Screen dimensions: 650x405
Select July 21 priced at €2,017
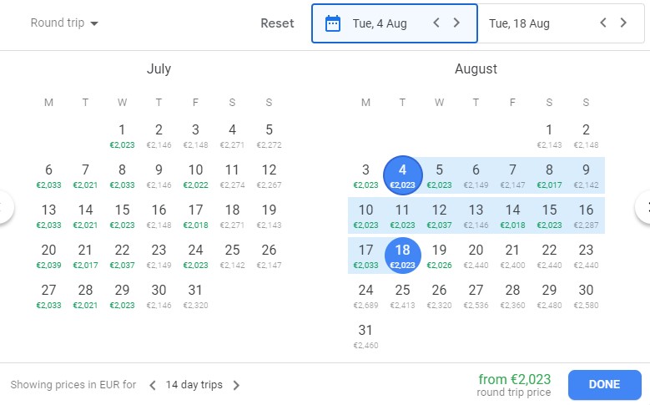point(85,255)
